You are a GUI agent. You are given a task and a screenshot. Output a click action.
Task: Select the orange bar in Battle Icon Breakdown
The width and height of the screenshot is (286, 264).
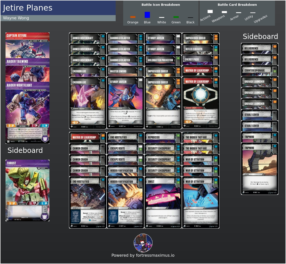tap(133, 17)
